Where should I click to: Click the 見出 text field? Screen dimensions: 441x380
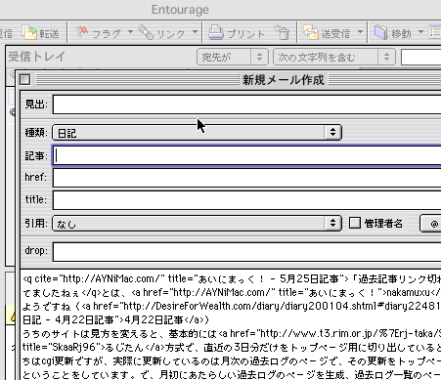pyautogui.click(x=246, y=105)
